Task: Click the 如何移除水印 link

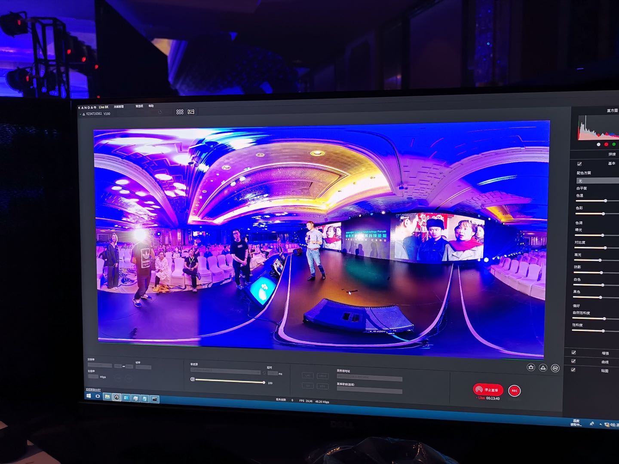Action: [x=93, y=390]
